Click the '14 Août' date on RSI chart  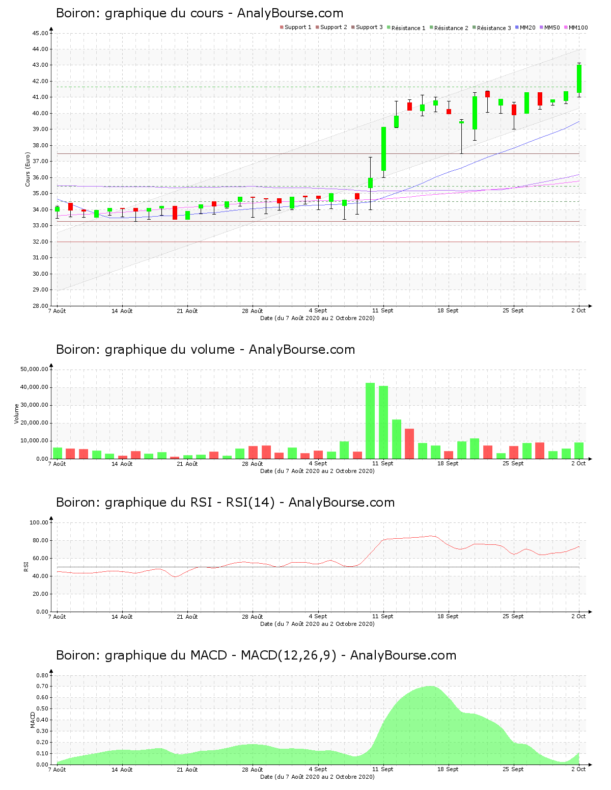tap(122, 616)
